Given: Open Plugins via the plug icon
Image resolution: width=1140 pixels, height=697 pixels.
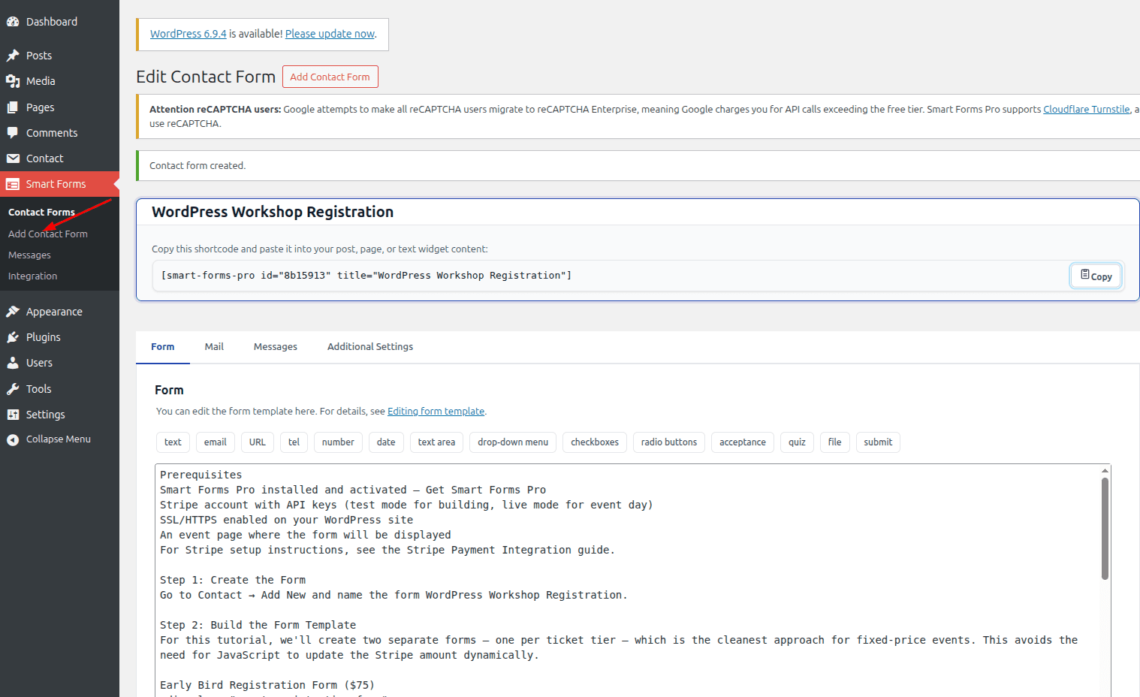Looking at the screenshot, I should pos(14,336).
